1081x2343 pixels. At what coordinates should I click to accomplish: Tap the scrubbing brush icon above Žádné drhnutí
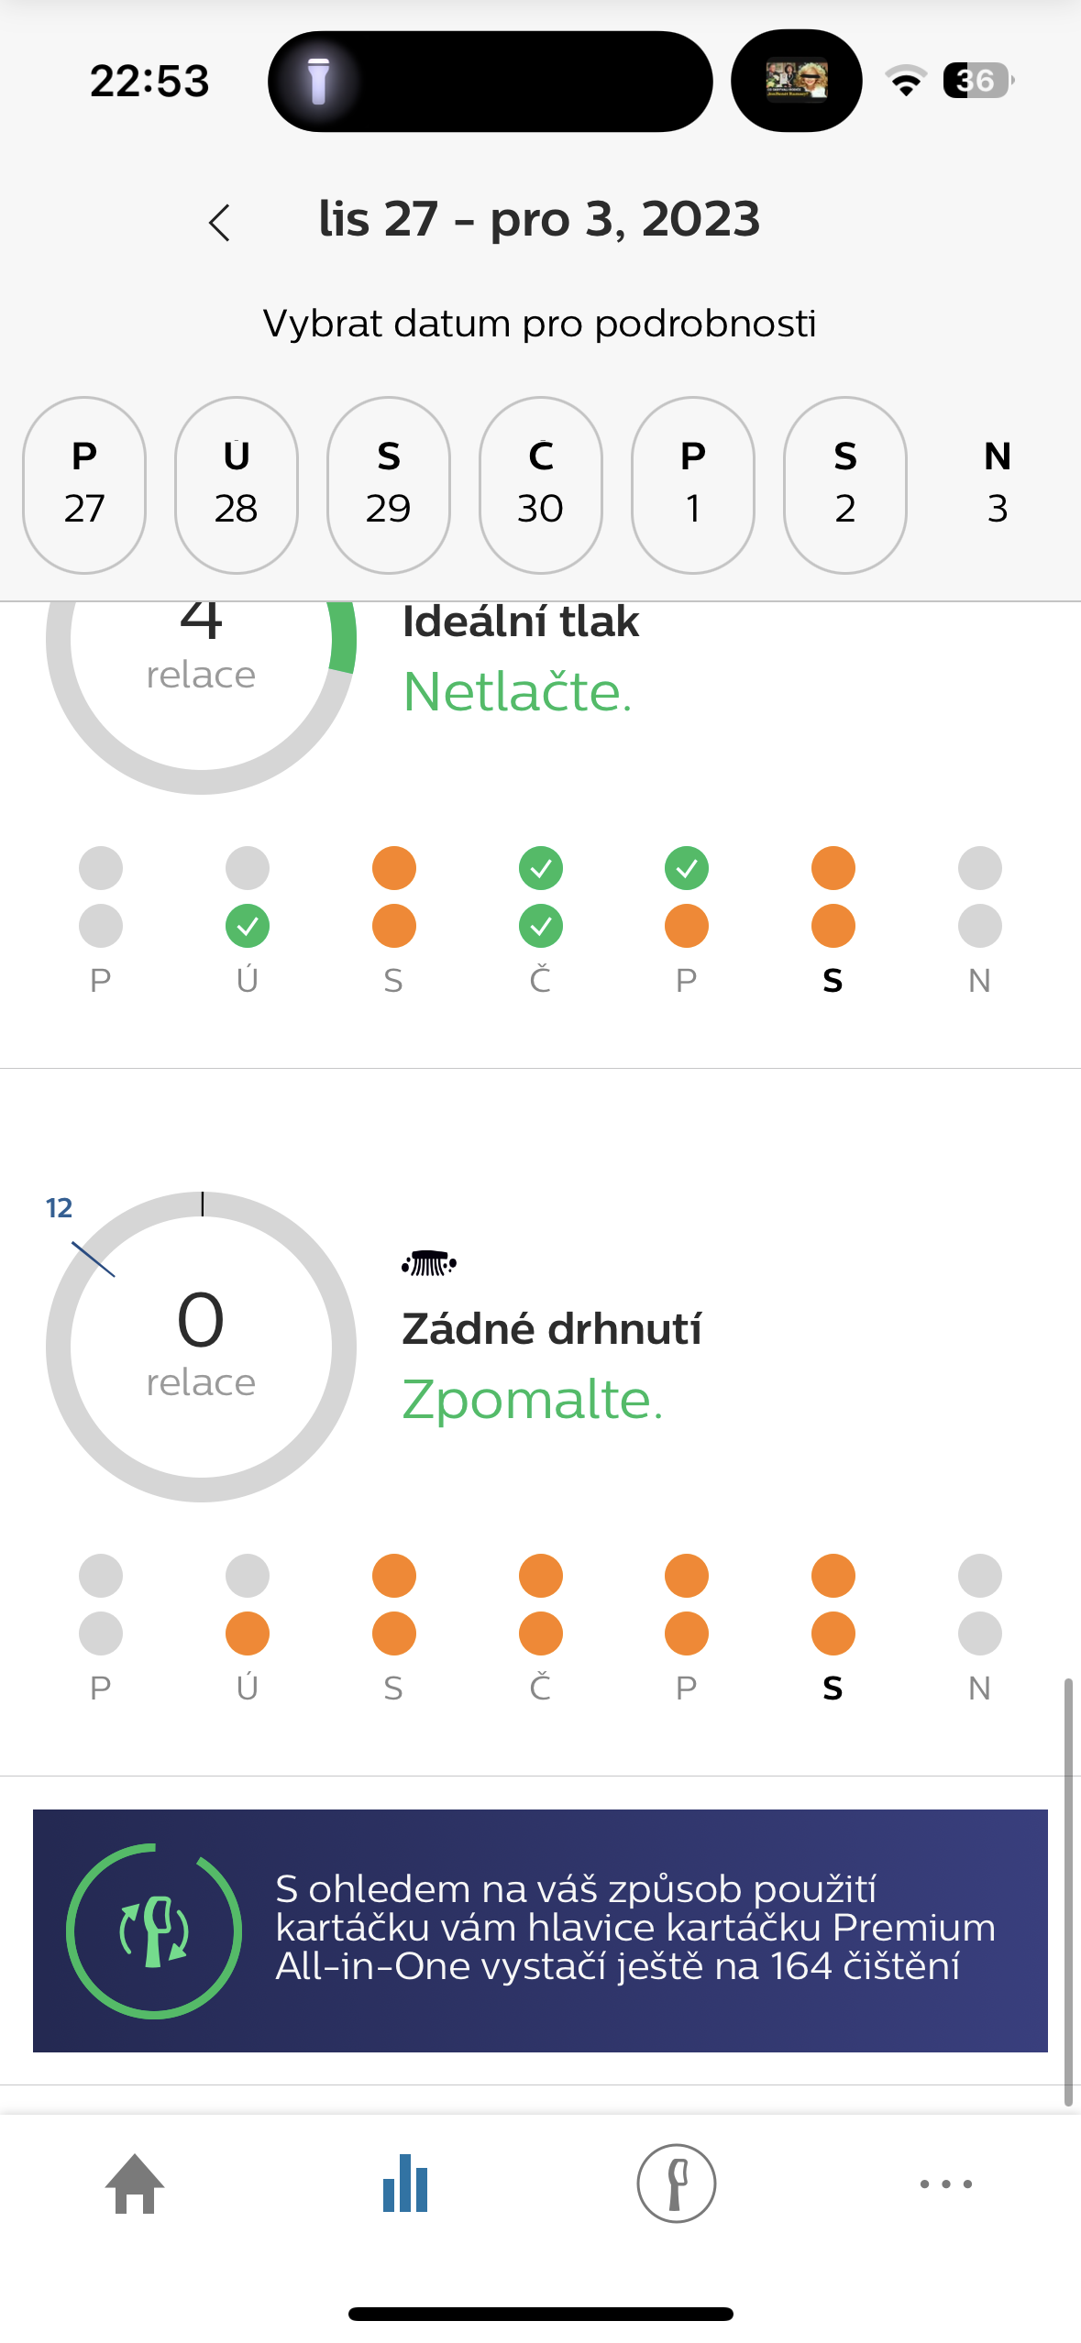tap(429, 1264)
